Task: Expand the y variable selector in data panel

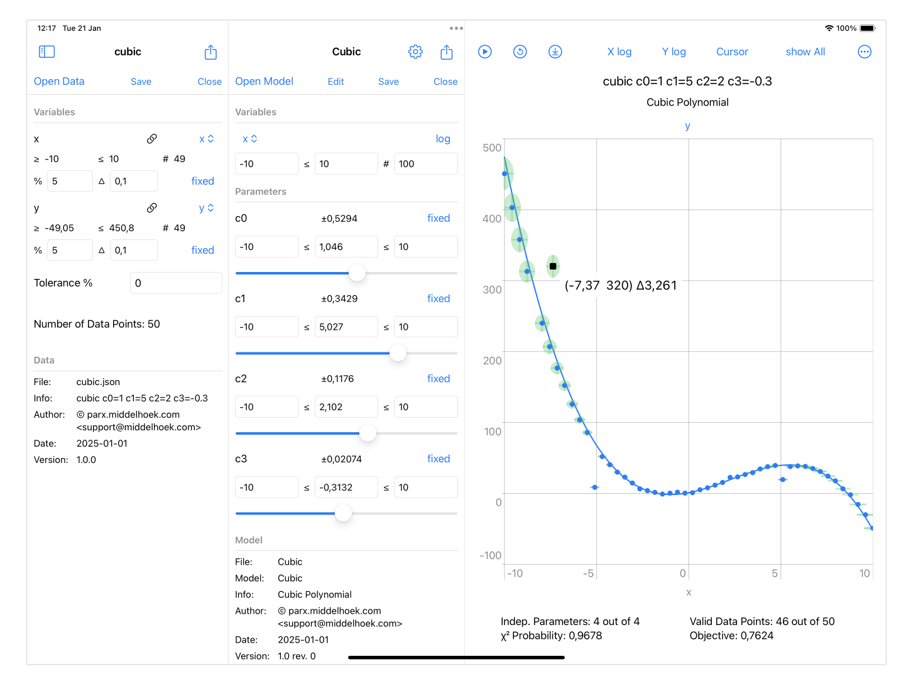Action: (206, 208)
